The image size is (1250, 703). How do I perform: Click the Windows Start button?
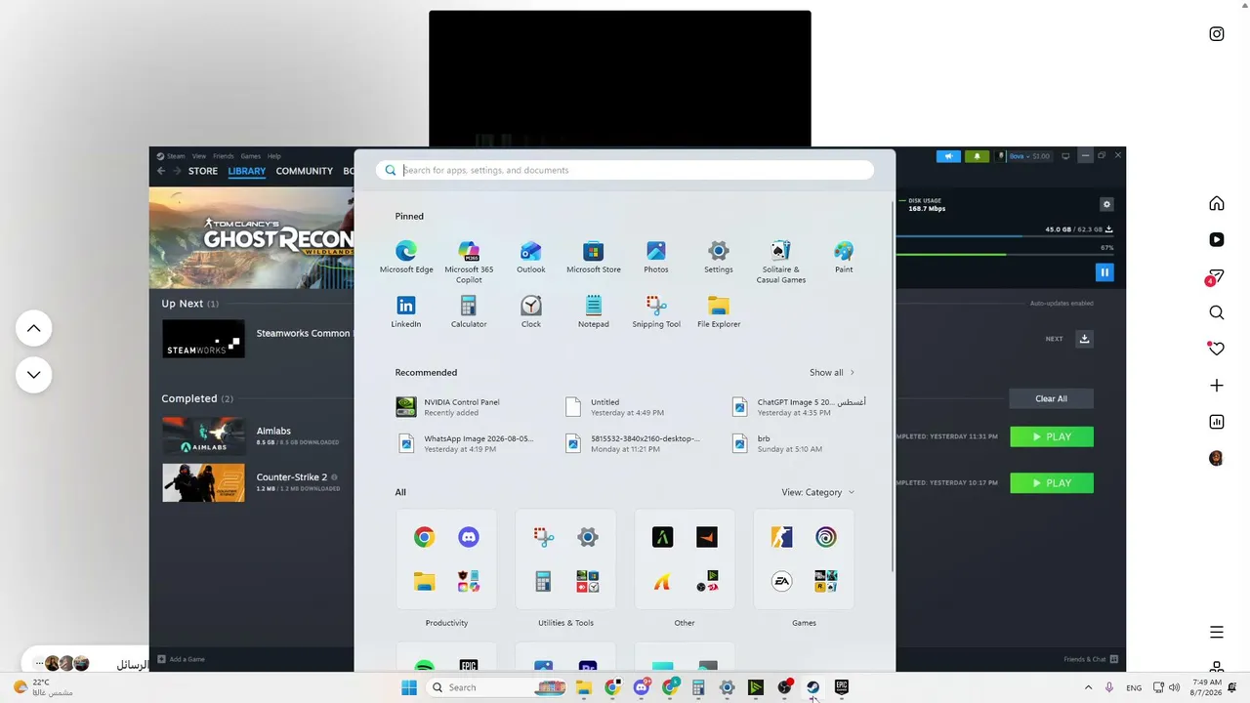pyautogui.click(x=409, y=687)
